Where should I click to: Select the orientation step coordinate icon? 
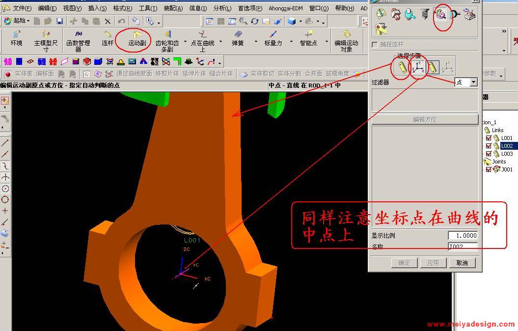pos(418,67)
